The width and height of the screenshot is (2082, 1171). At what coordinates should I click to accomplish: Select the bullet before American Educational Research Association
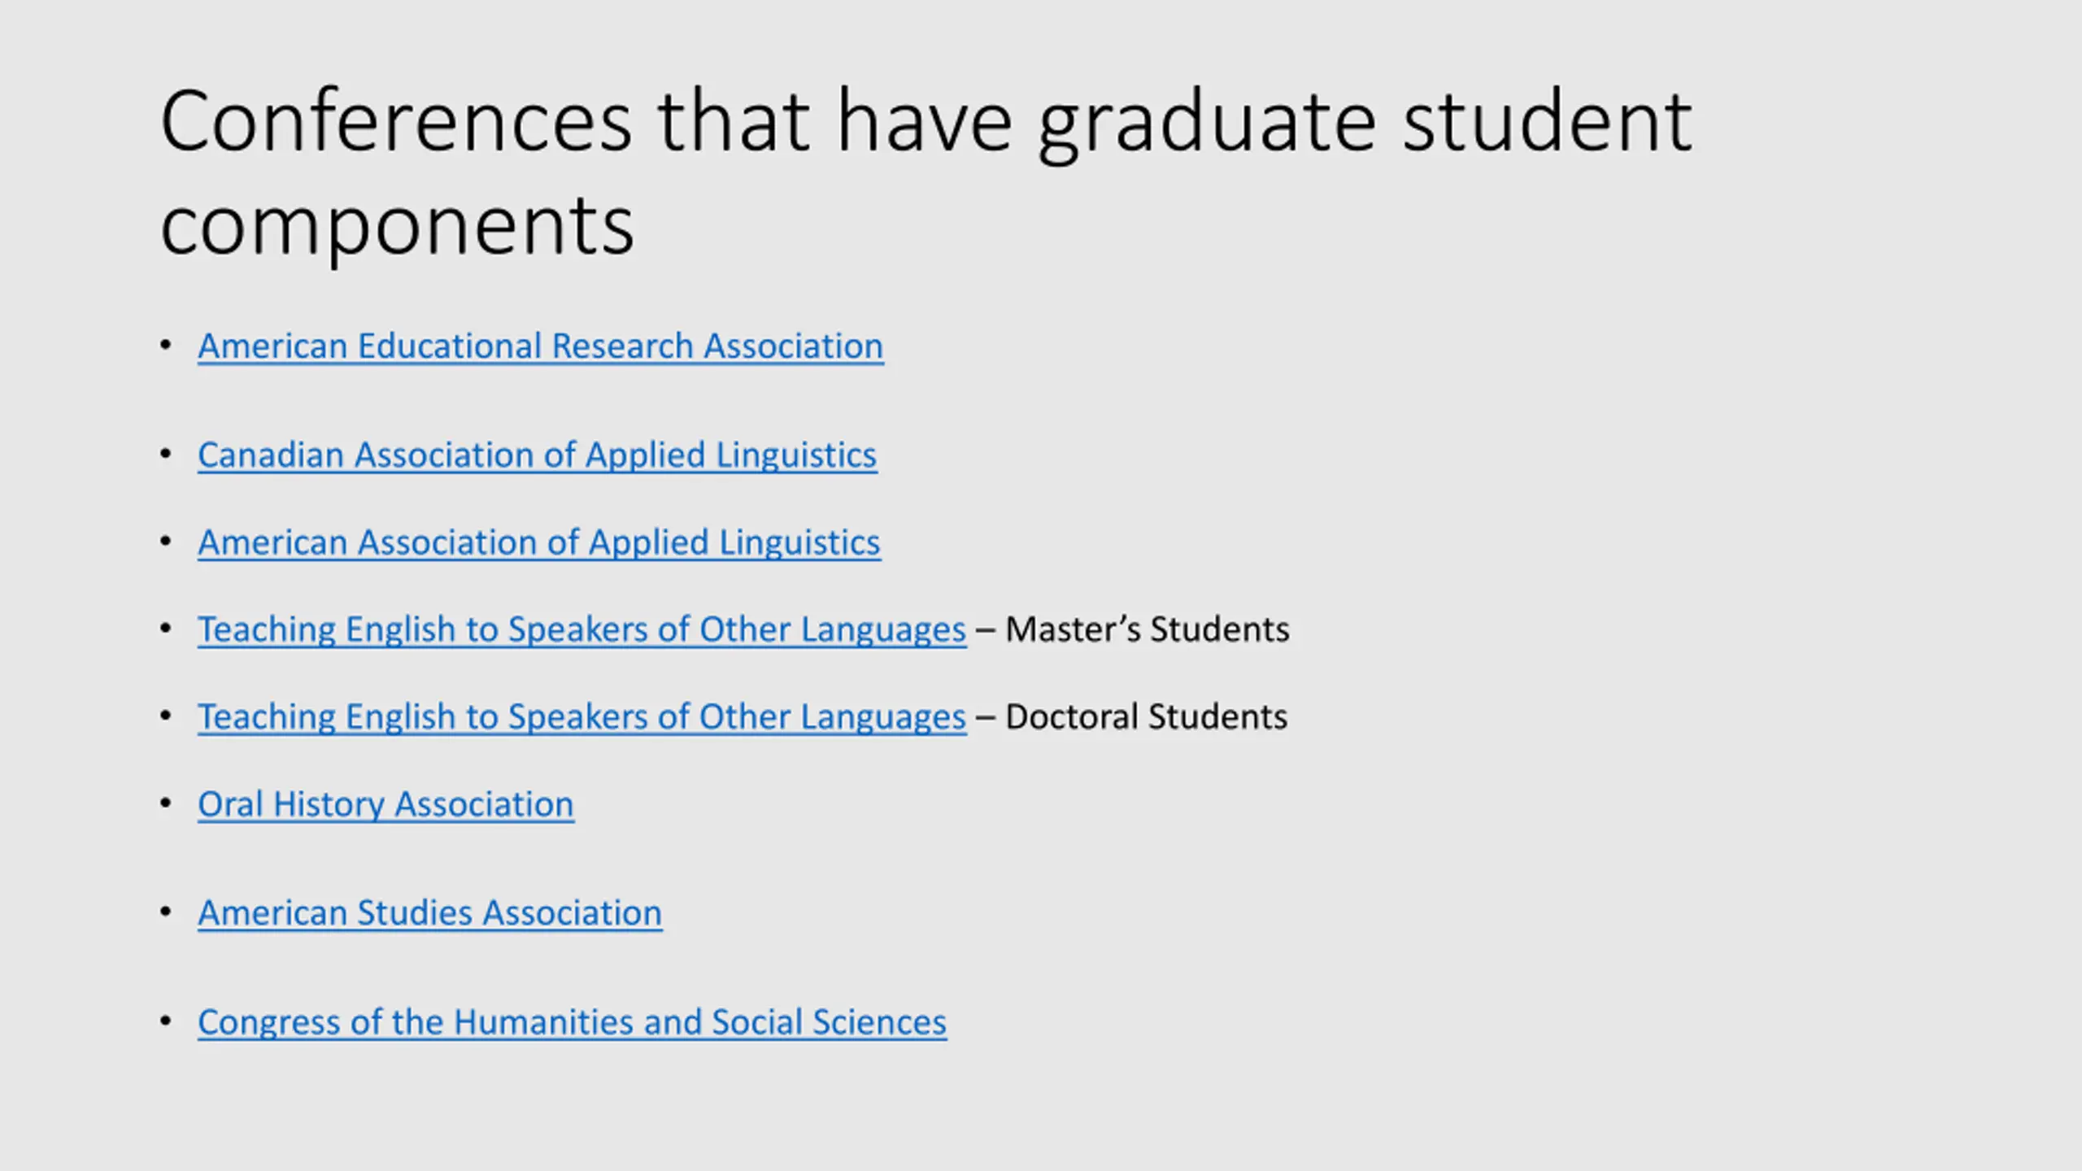[166, 345]
